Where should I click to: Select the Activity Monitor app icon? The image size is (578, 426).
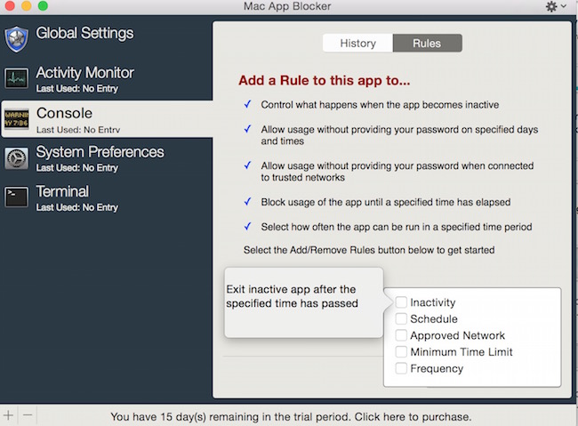pyautogui.click(x=17, y=78)
